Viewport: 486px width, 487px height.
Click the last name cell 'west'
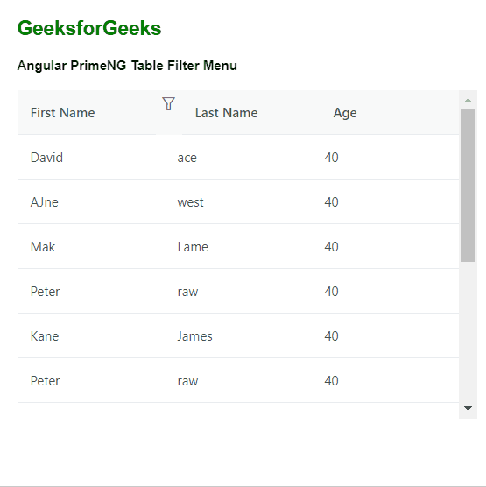pos(190,202)
